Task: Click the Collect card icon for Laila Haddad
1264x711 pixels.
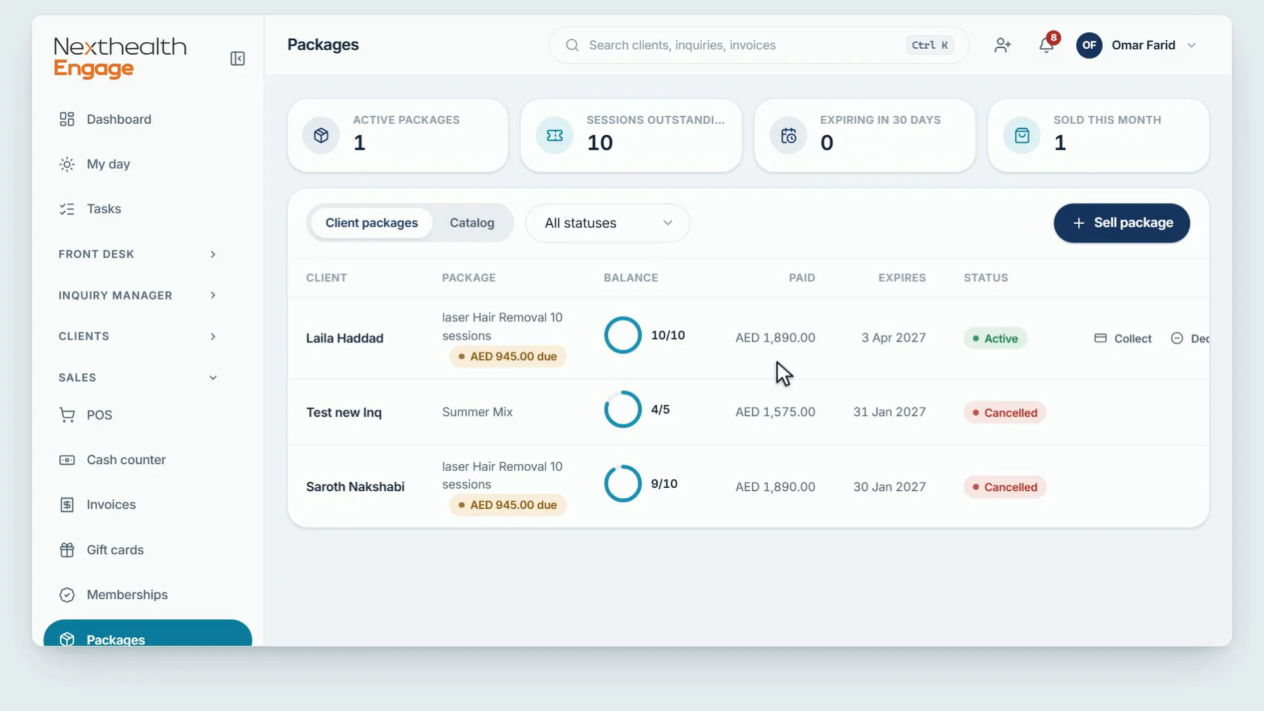Action: coord(1100,338)
